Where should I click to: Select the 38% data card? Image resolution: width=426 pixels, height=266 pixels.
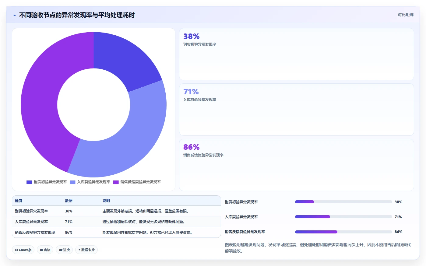(x=296, y=54)
